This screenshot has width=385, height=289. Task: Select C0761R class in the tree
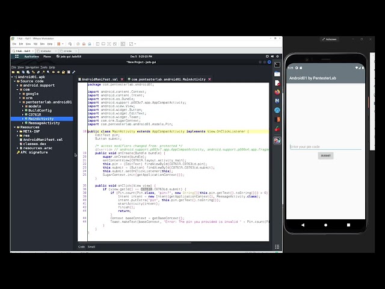pos(35,114)
